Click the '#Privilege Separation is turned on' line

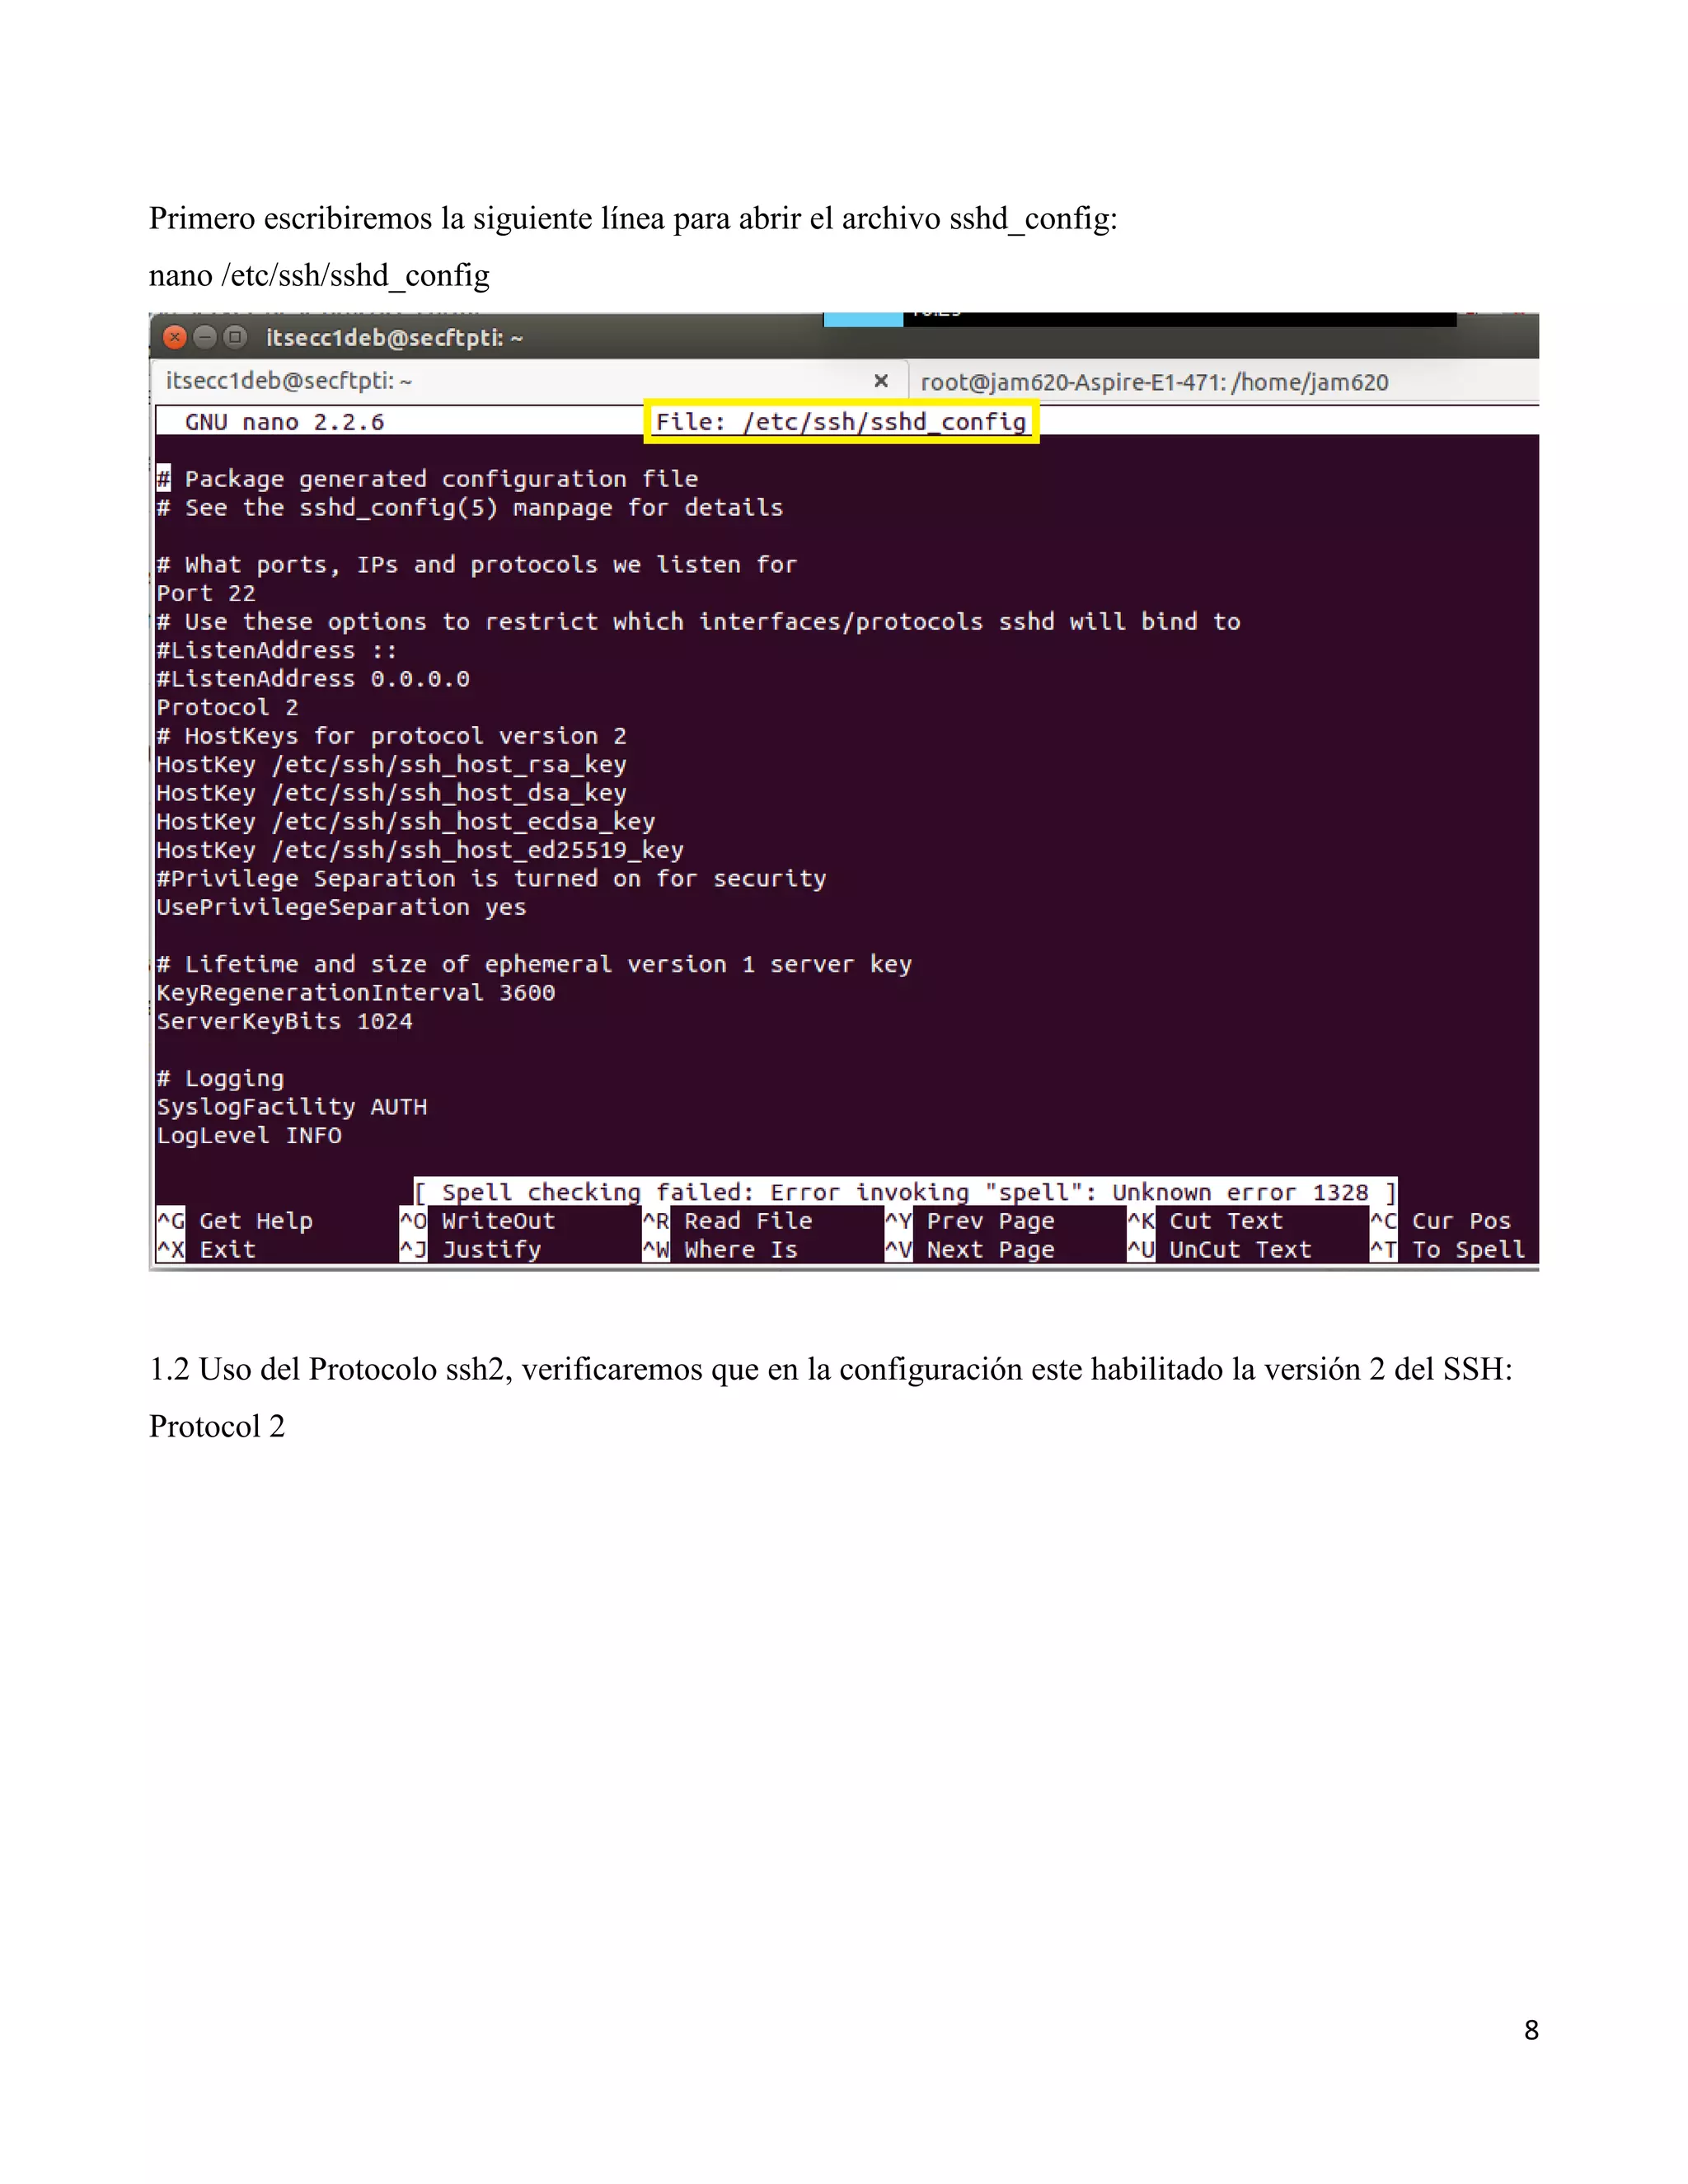pos(491,879)
